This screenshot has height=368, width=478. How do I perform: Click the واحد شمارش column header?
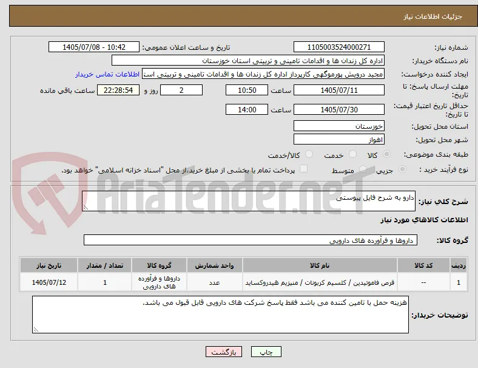coord(215,265)
